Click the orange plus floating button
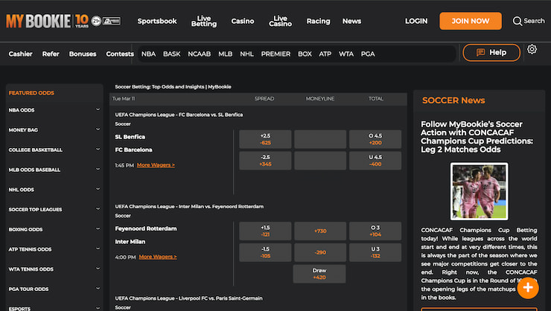 coord(527,288)
